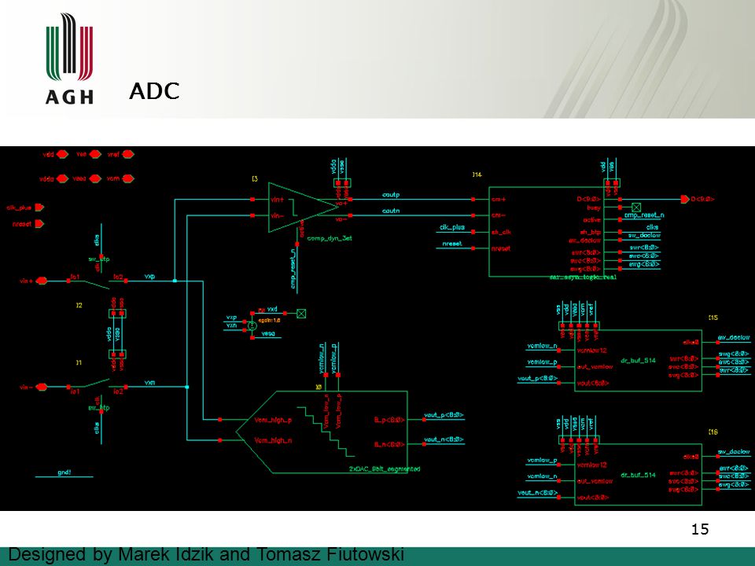755x566 pixels.
Task: Click the slide page number 15
Action: point(700,529)
